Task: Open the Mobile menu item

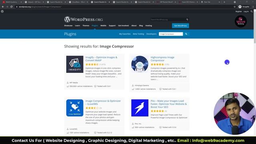Action: [x=103, y=26]
